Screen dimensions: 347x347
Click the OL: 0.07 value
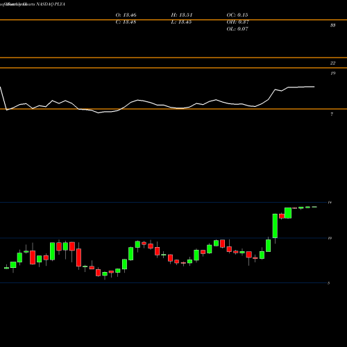237,29
